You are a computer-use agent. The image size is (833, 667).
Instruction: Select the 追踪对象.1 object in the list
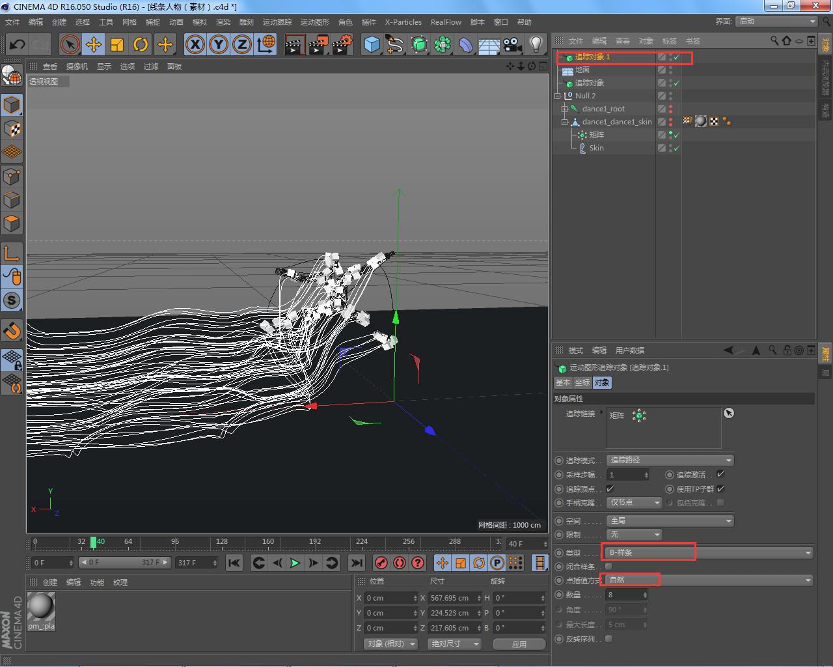(x=592, y=57)
